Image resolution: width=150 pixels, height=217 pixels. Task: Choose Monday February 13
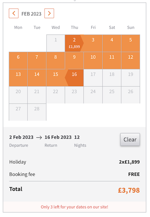(x=18, y=78)
